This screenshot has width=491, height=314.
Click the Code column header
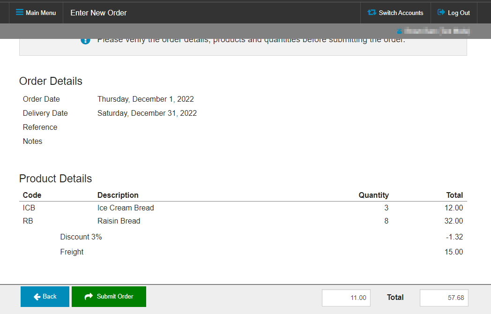32,195
